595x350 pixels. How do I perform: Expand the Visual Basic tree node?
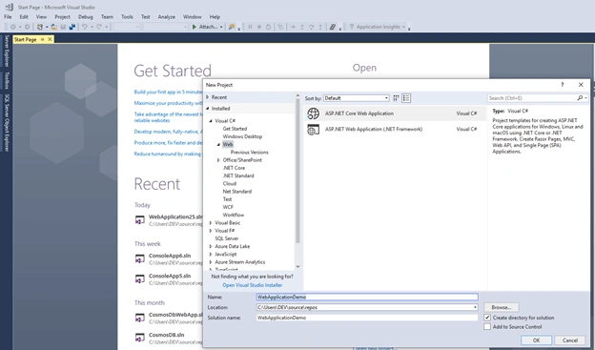211,223
